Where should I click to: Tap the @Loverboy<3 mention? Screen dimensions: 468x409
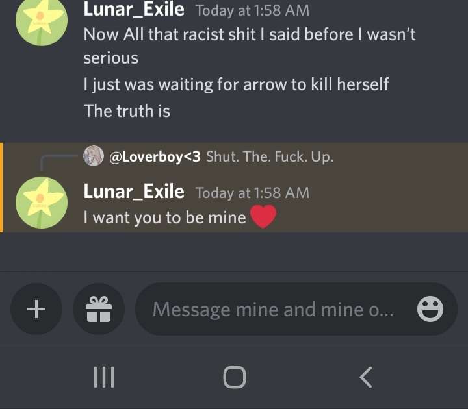(x=155, y=156)
